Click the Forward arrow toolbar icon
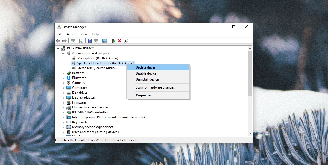The width and height of the screenshot is (328, 165). 65,41
